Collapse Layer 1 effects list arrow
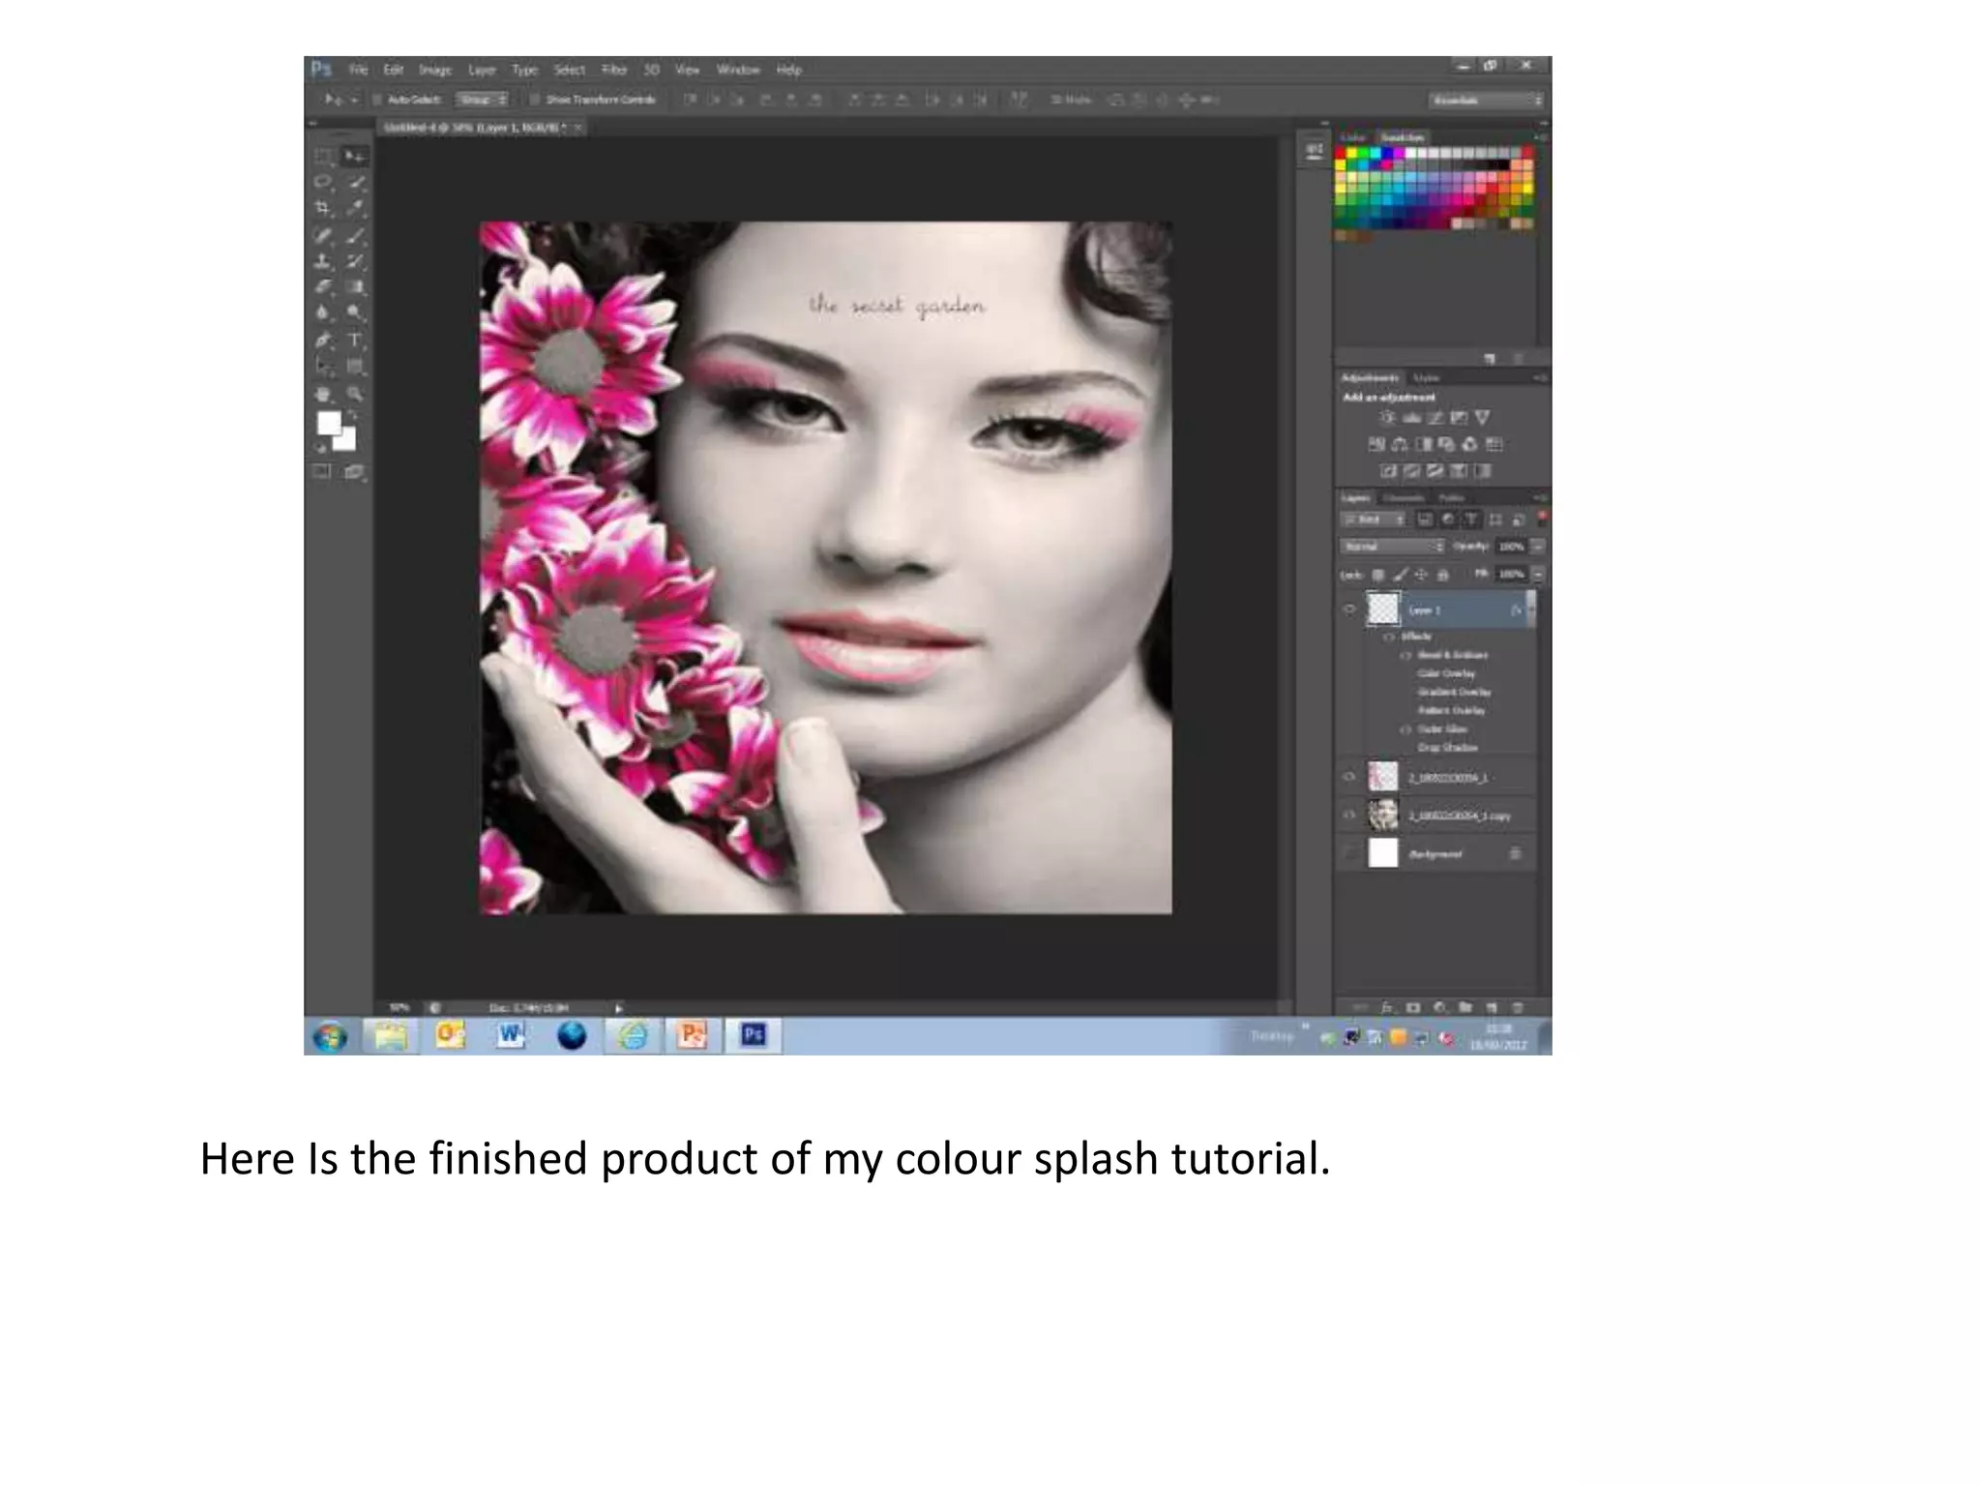This screenshot has height=1486, width=1981. click(1529, 610)
